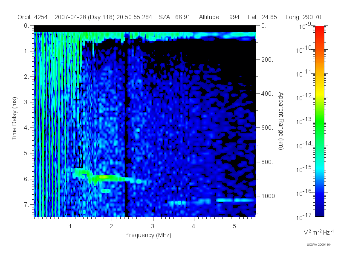Click the 'Time Delay (ms)' axis label
The height and width of the screenshot is (255, 341).
14,119
